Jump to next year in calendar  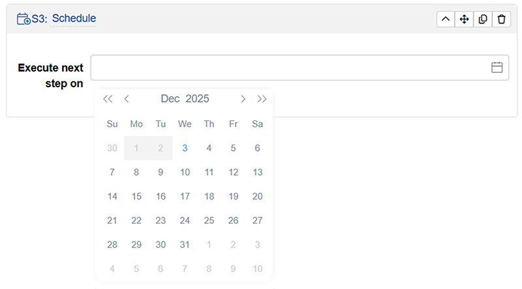point(262,99)
